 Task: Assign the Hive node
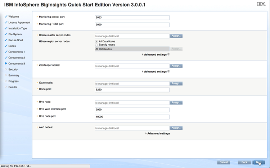pyautogui.click(x=176, y=103)
